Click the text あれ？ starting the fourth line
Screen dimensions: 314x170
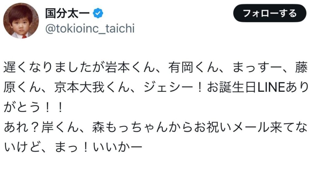[x=23, y=128]
